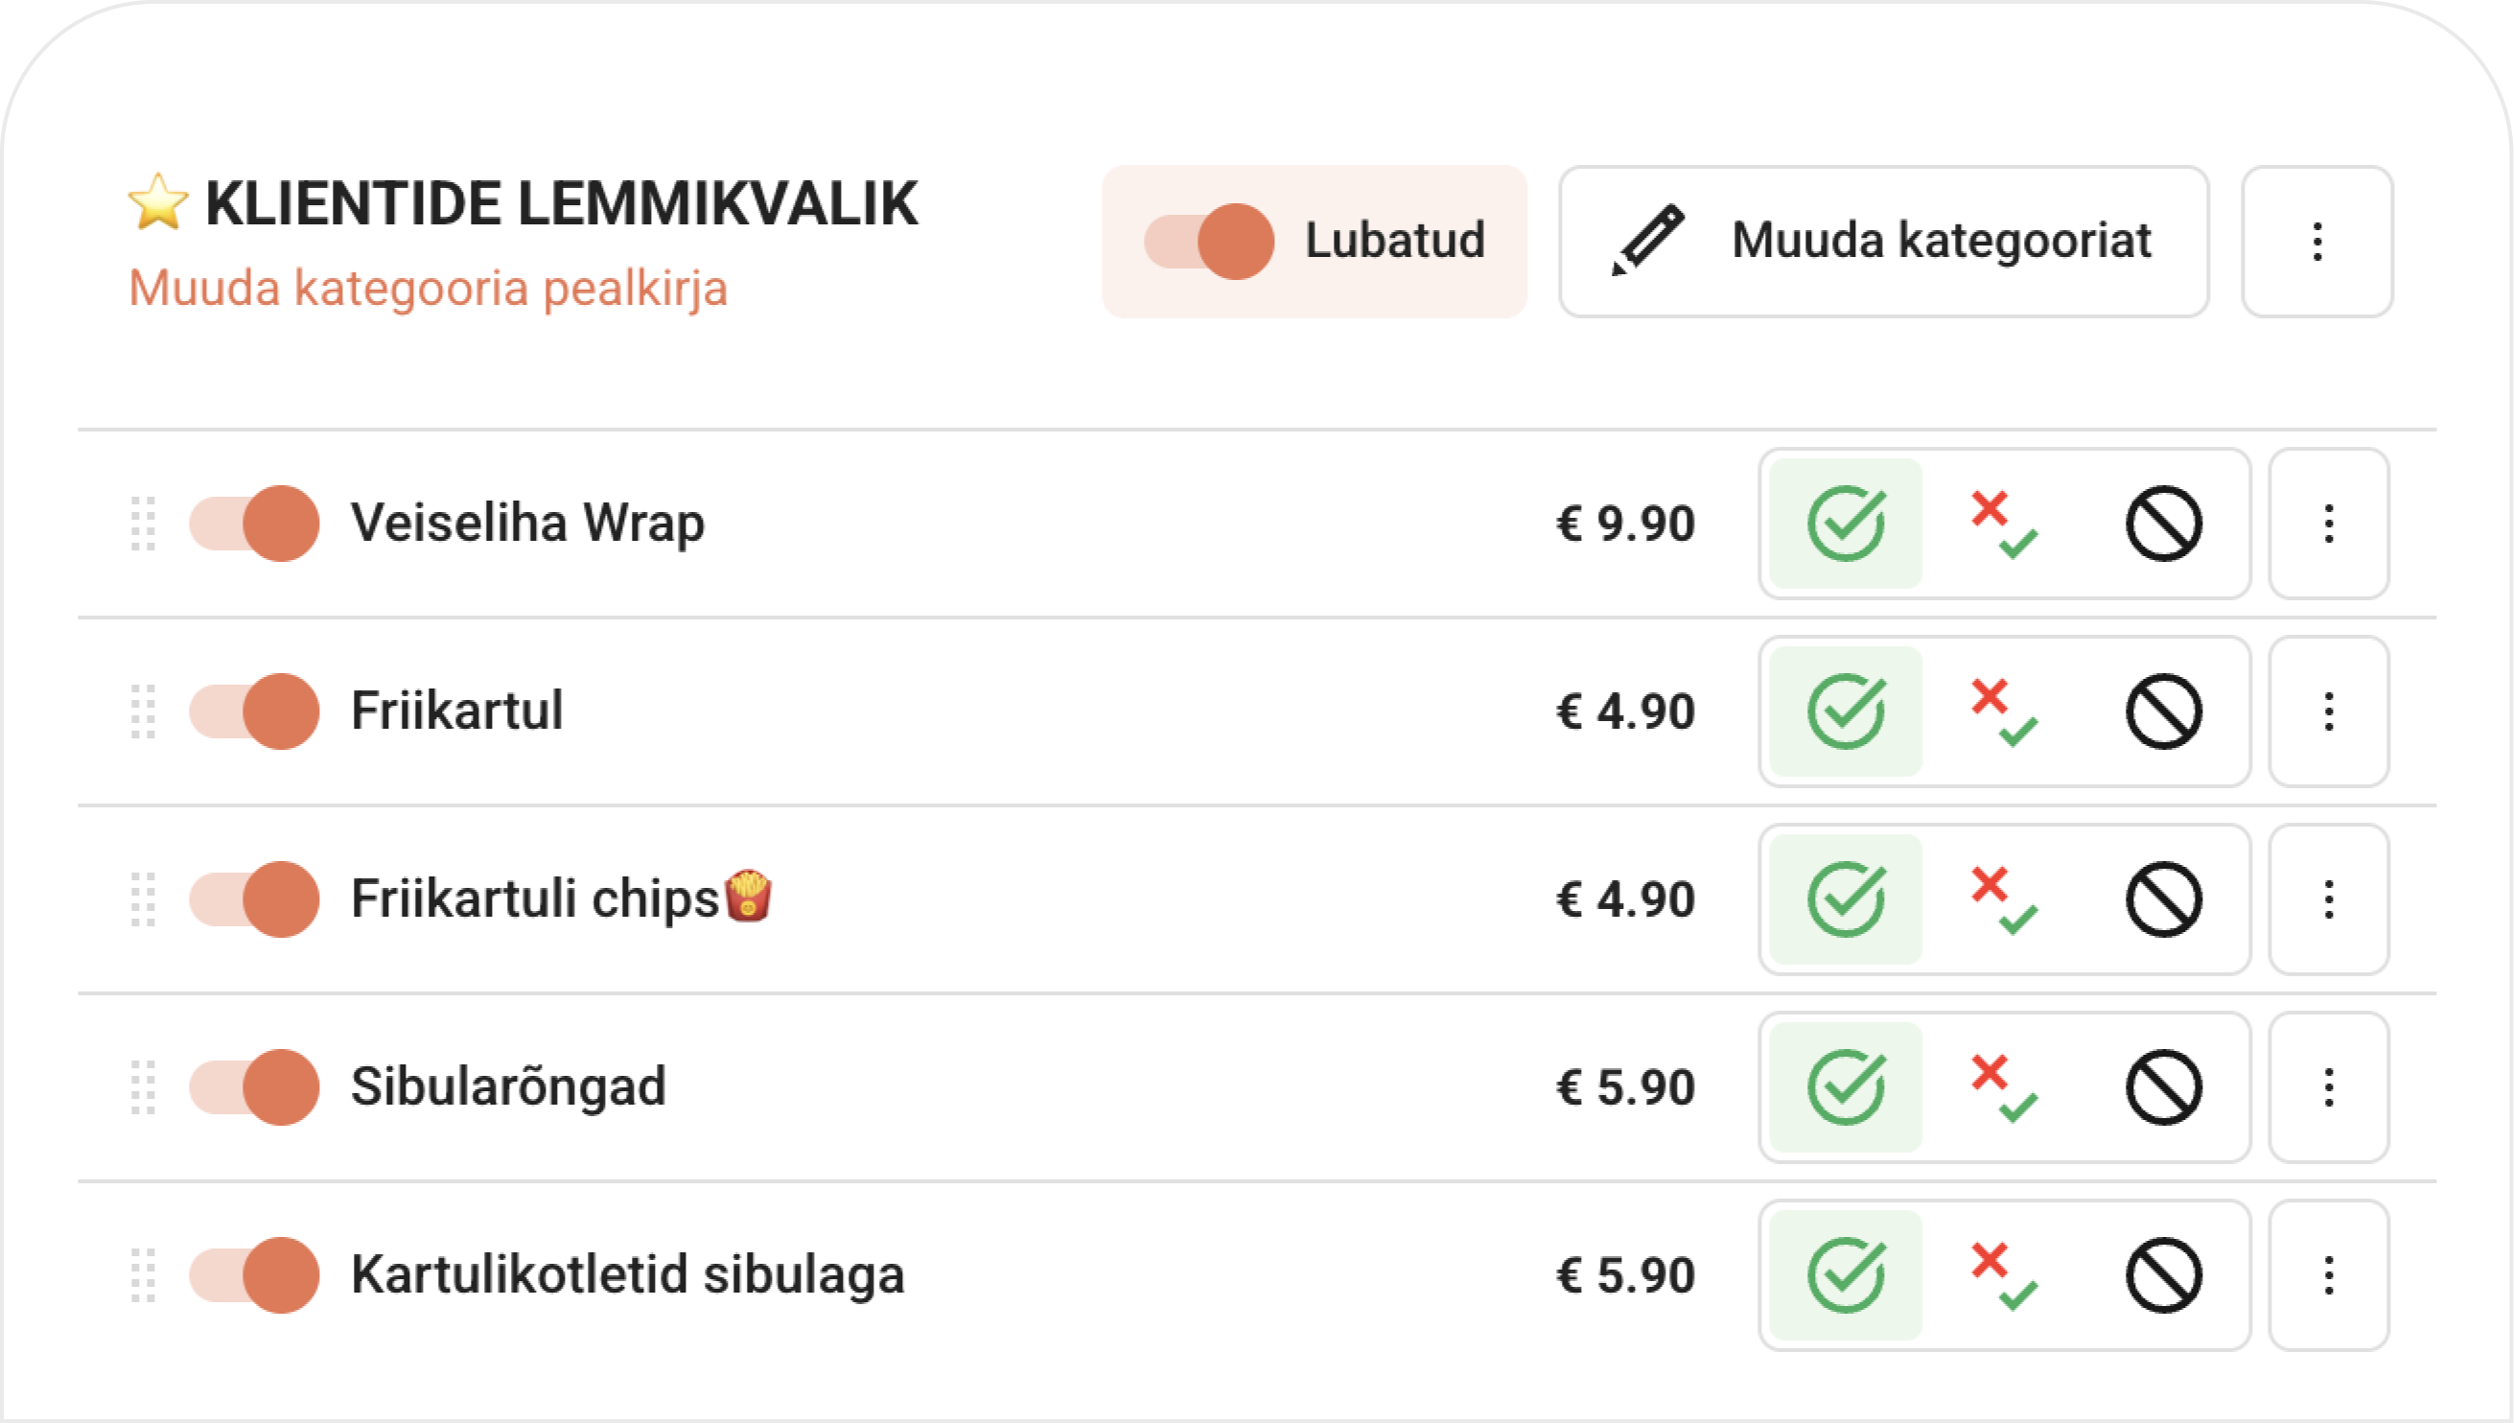
Task: Click the prohibited icon for Friikartuli chips
Action: click(2163, 899)
